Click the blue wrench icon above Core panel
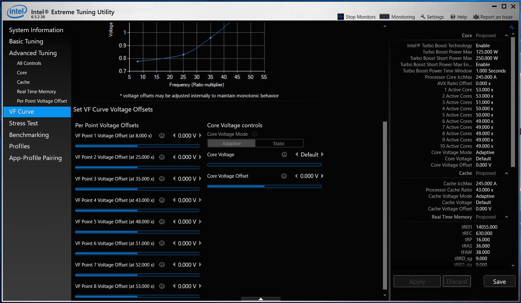Screen dimensions: 521x303 pyautogui.click(x=512, y=27)
